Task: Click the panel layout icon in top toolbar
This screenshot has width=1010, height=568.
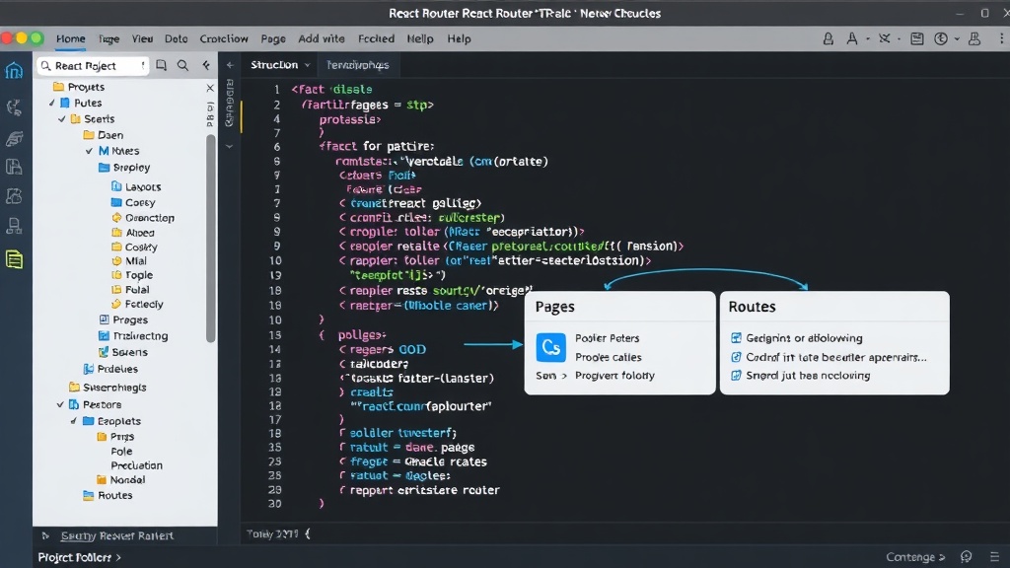Action: click(917, 38)
